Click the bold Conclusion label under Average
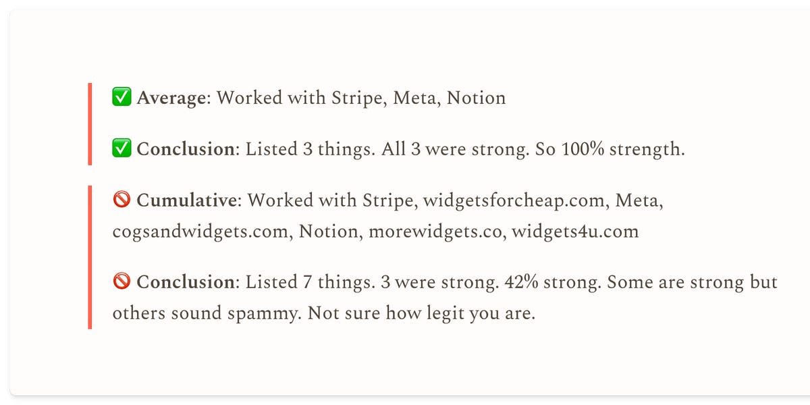The image size is (810, 405). (x=185, y=148)
